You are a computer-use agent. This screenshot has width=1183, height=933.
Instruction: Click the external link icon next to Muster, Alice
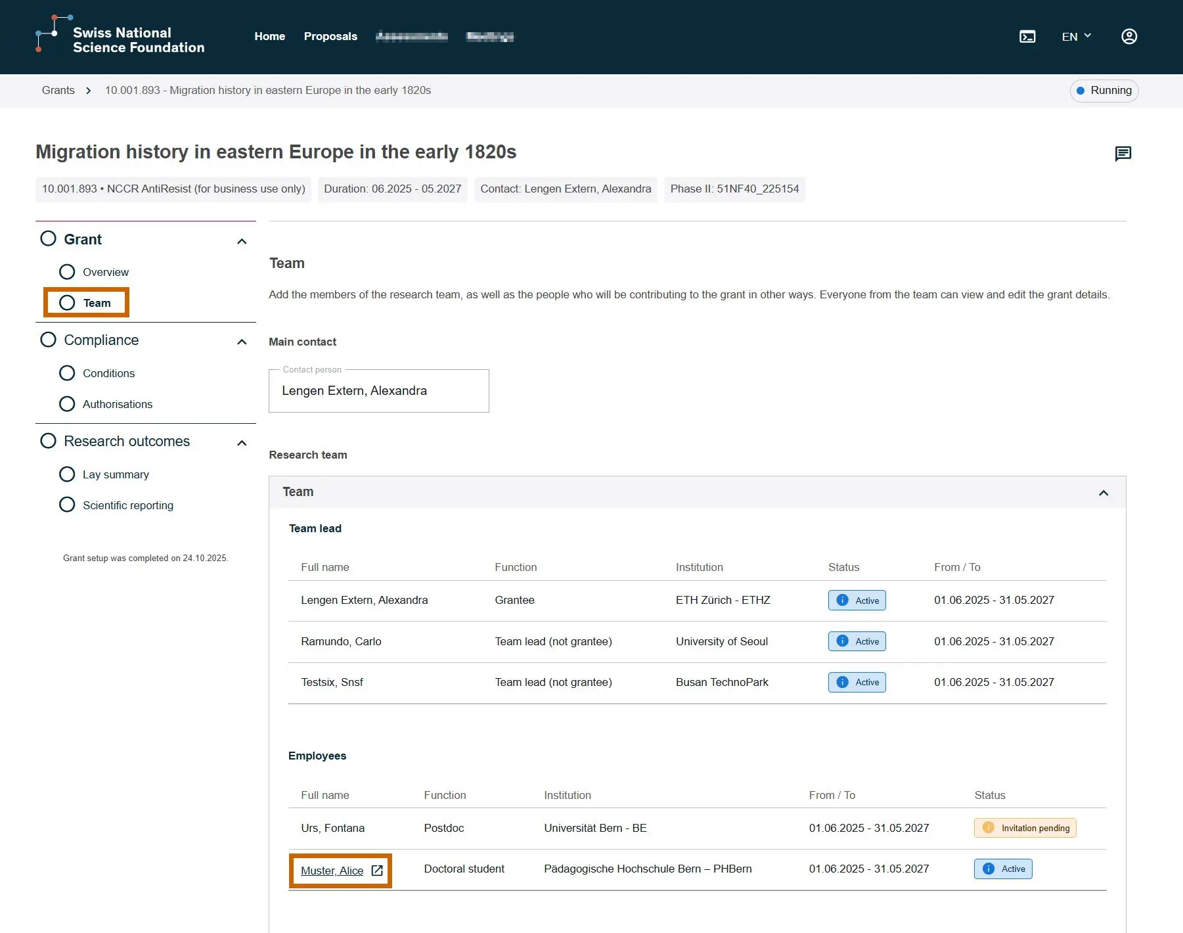click(377, 871)
